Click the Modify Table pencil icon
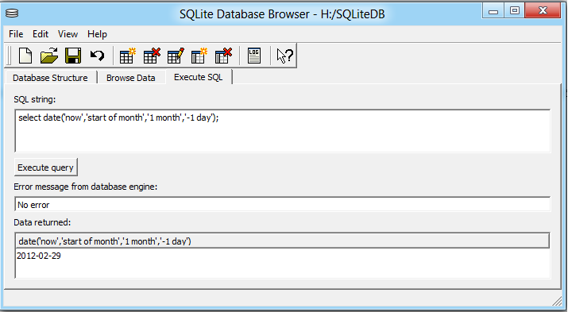This screenshot has height=312, width=568. (x=176, y=56)
